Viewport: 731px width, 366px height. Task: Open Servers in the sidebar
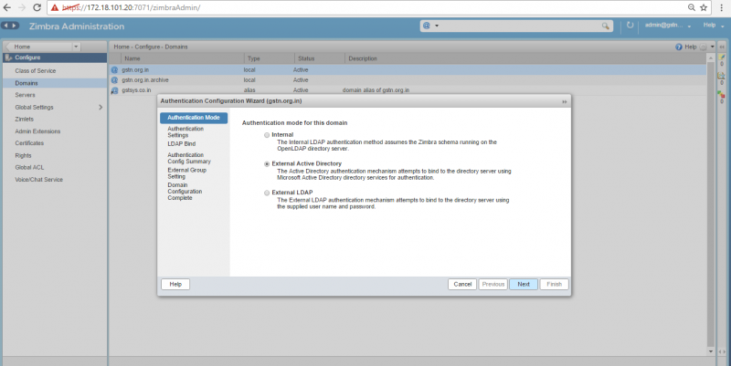(26, 95)
